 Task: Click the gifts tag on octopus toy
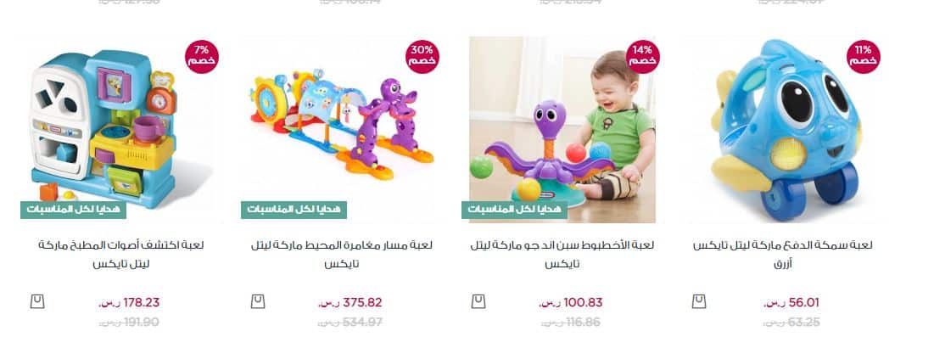(514, 210)
